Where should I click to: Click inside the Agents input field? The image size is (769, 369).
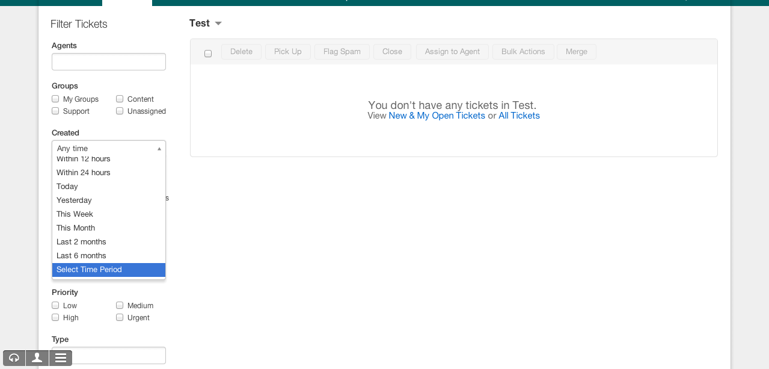click(x=108, y=61)
